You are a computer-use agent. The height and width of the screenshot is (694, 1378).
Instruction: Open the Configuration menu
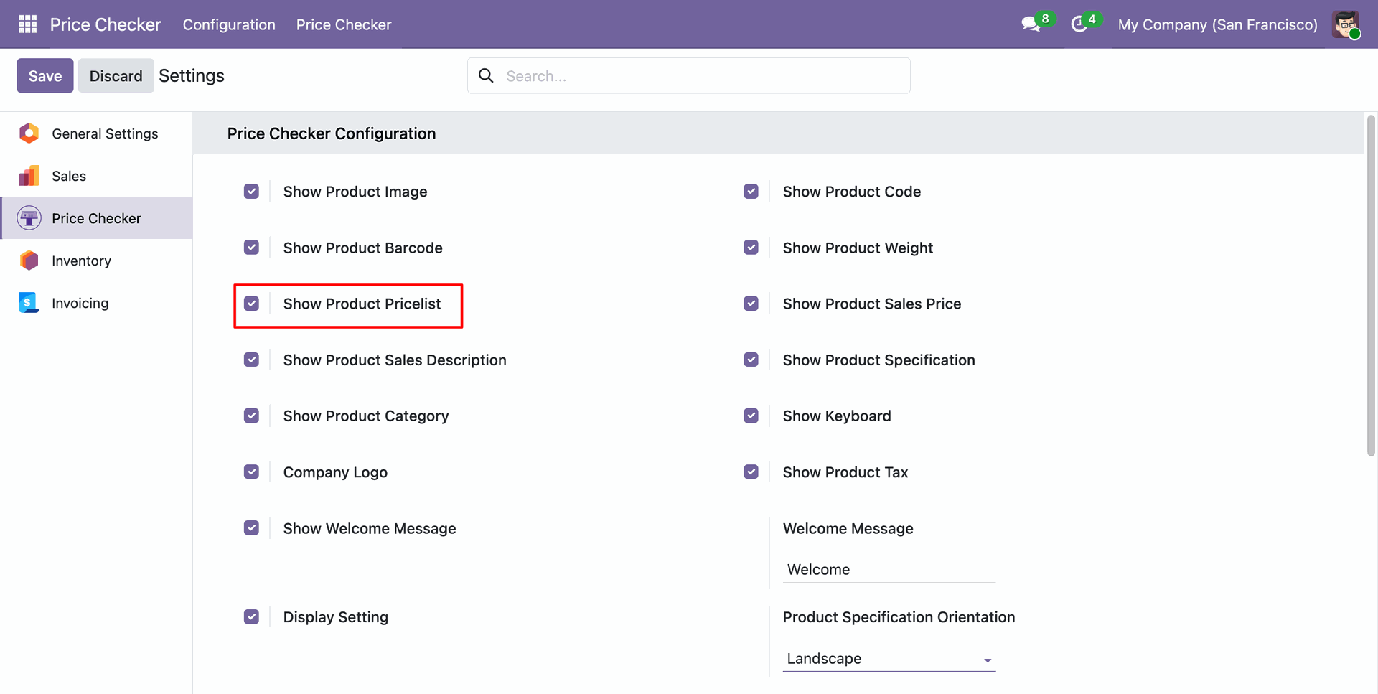click(229, 24)
